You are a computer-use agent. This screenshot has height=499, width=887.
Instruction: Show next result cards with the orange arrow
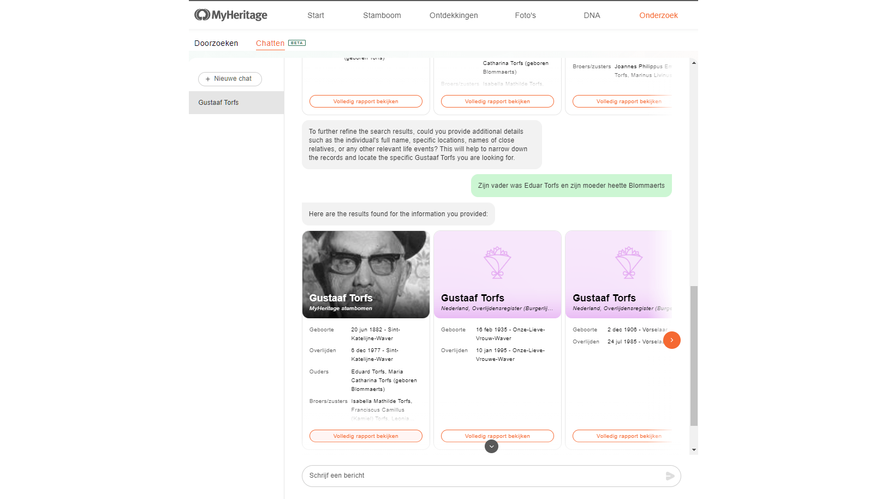672,340
